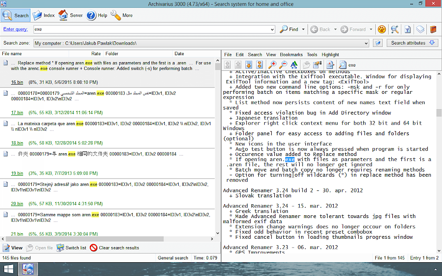This screenshot has width=442, height=276.
Task: Click the Switch list button
Action: pyautogui.click(x=71, y=248)
